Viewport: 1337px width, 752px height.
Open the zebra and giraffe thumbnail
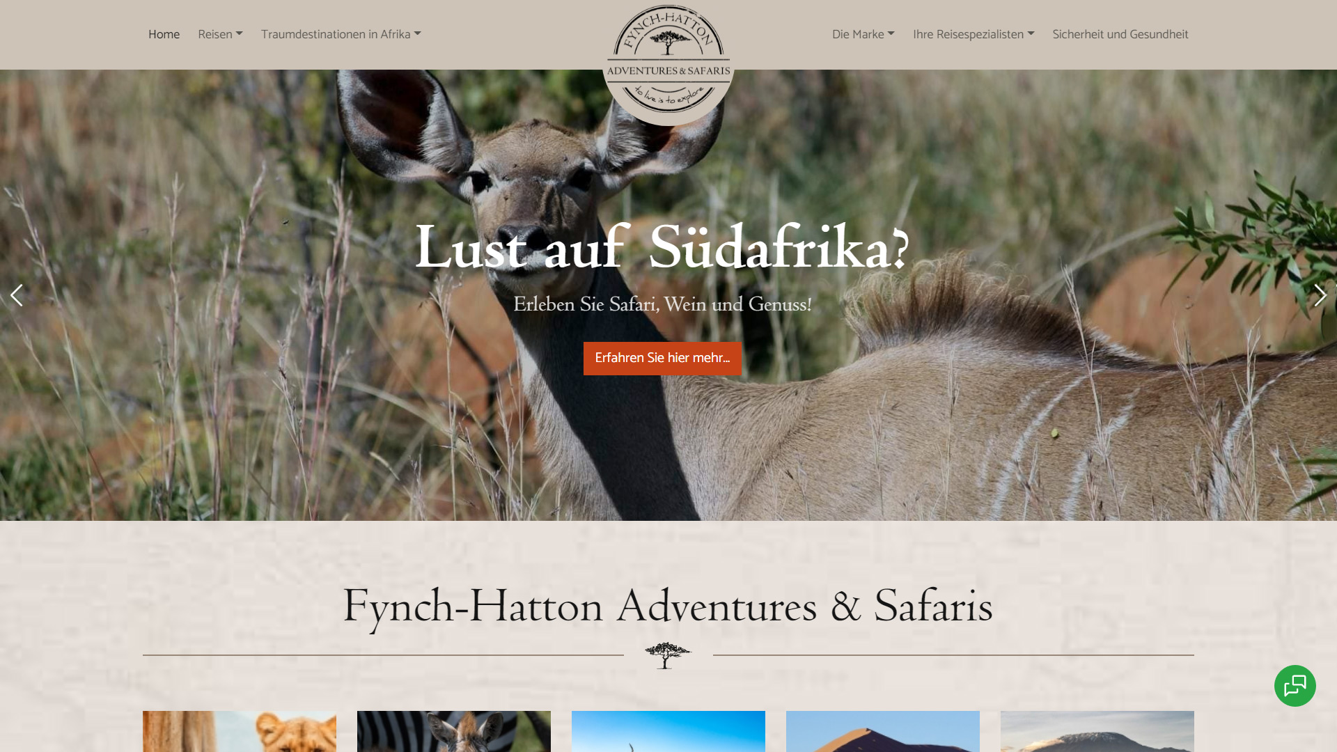pos(454,731)
